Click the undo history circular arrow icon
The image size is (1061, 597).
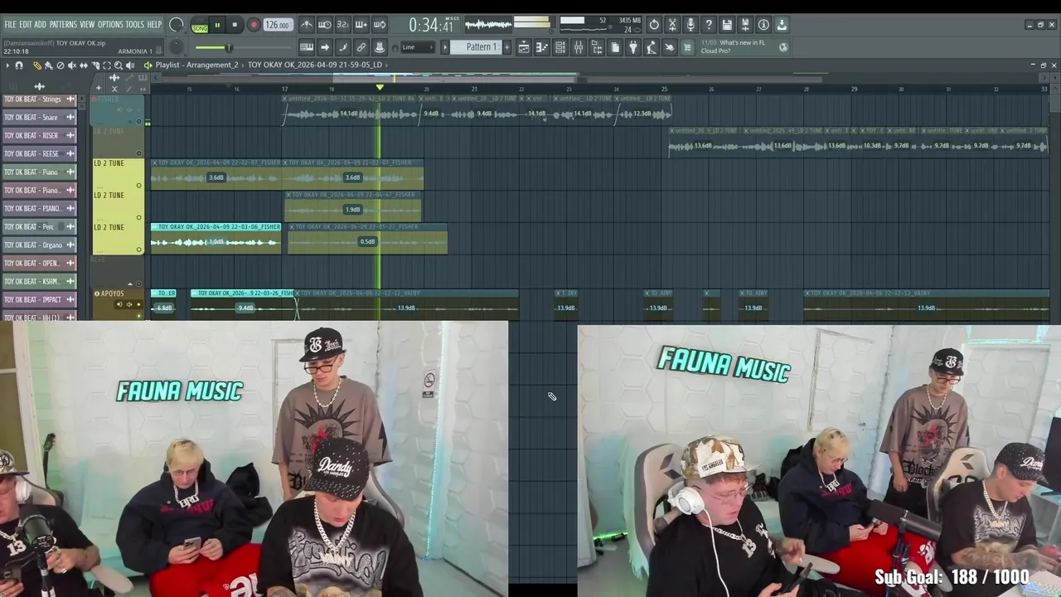[654, 25]
